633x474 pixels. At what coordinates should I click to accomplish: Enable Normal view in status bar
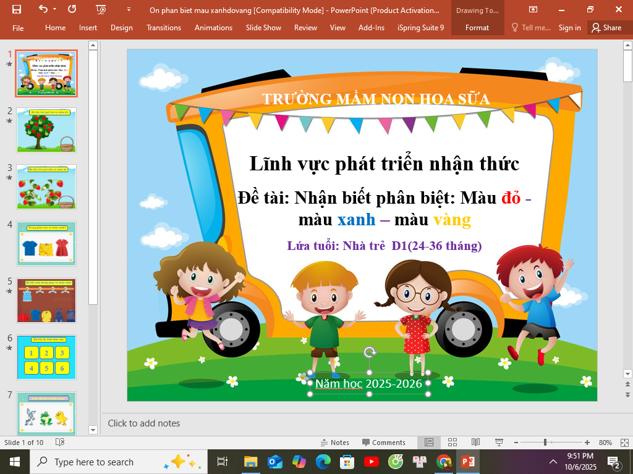(428, 443)
